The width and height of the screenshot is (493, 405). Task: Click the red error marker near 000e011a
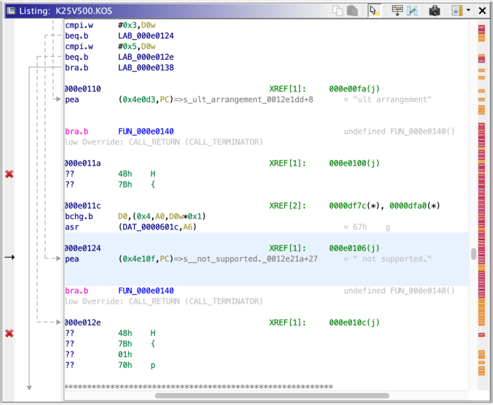[9, 174]
